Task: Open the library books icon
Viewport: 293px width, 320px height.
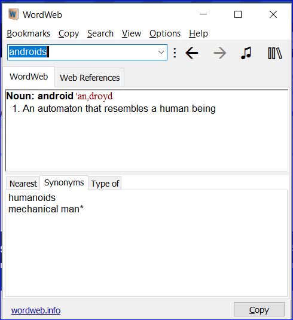Action: 275,53
